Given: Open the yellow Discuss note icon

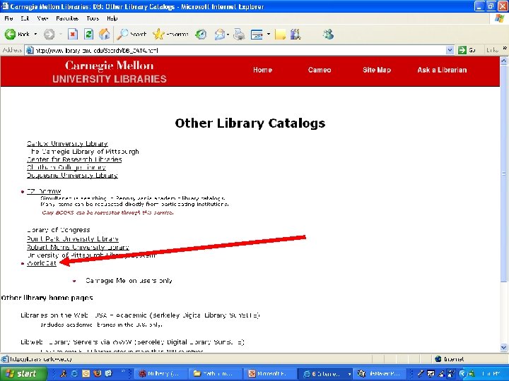Looking at the screenshot, I should click(x=280, y=34).
